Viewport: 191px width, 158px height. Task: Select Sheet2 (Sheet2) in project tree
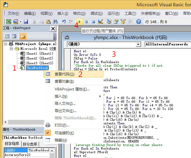tap(37, 58)
